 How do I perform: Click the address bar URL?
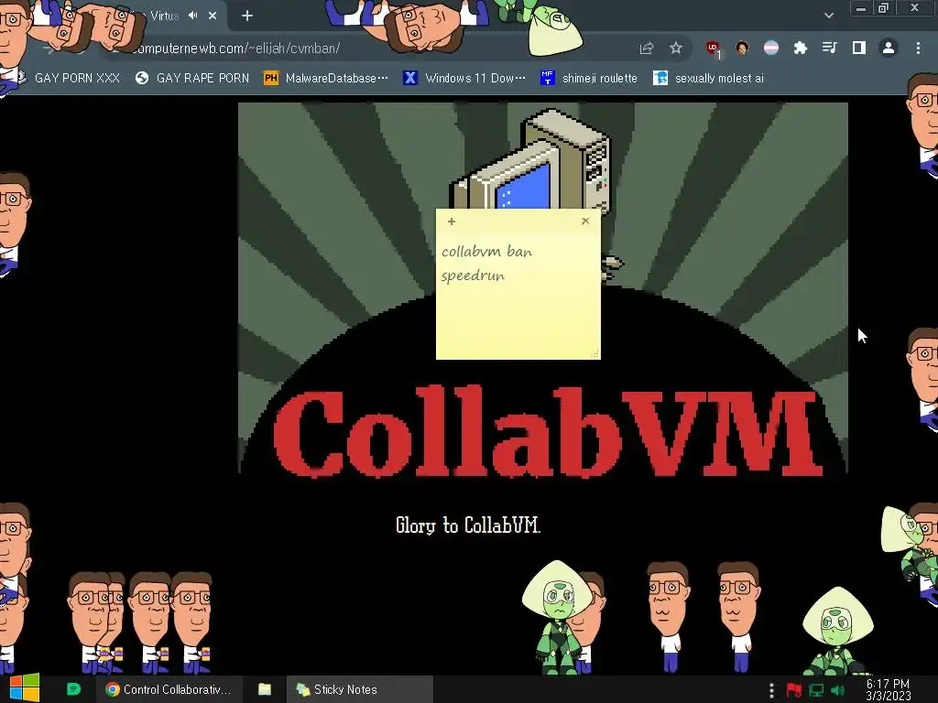(x=236, y=49)
